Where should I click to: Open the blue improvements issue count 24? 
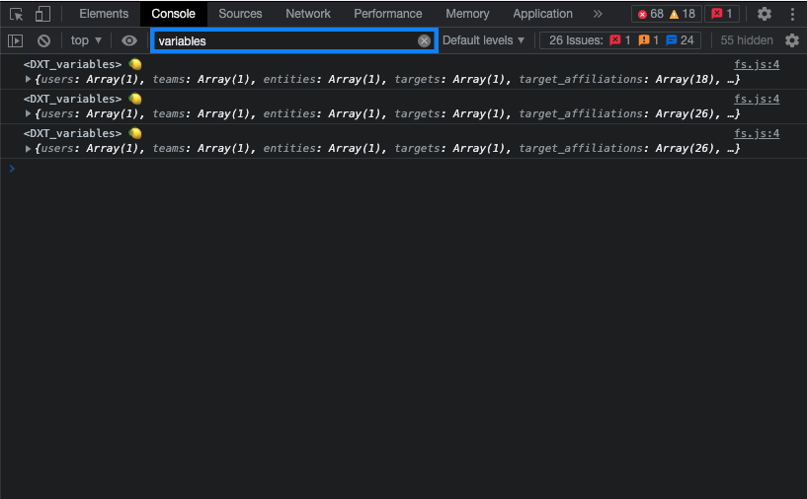click(680, 40)
